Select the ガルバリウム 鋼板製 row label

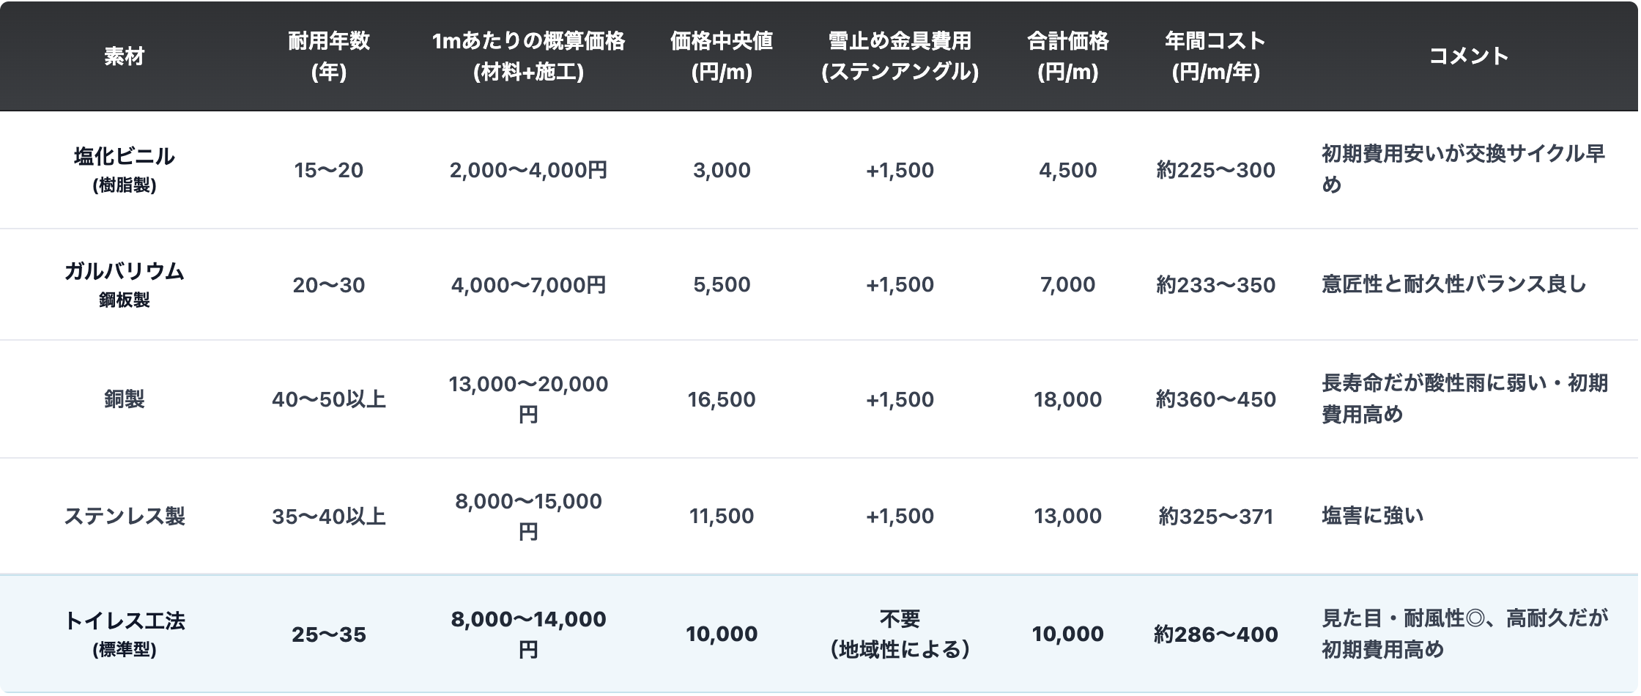[x=124, y=284]
